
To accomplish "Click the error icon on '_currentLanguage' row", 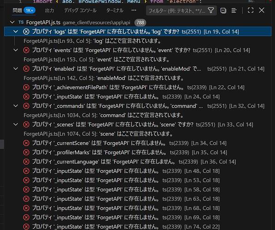I will click(26, 161).
